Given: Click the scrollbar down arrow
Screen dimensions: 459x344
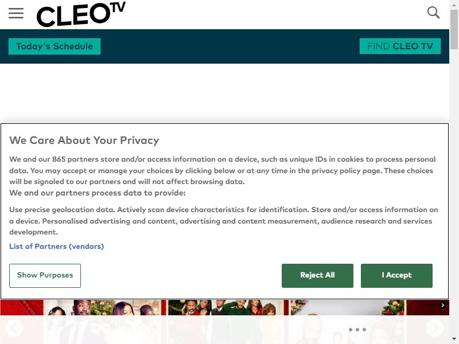Looking at the screenshot, I should (454, 339).
